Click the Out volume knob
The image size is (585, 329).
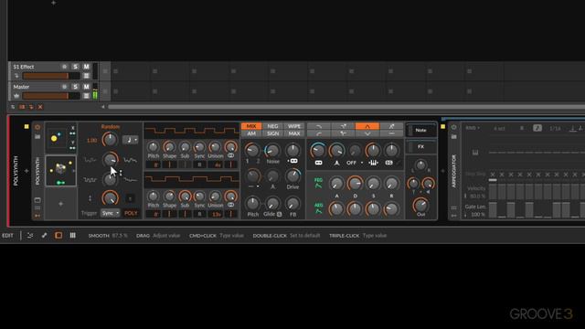point(420,205)
